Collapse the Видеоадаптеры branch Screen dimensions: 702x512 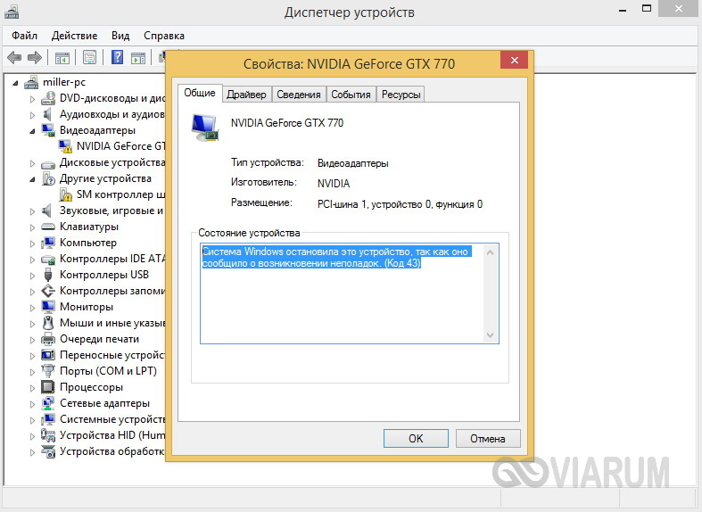pyautogui.click(x=32, y=131)
